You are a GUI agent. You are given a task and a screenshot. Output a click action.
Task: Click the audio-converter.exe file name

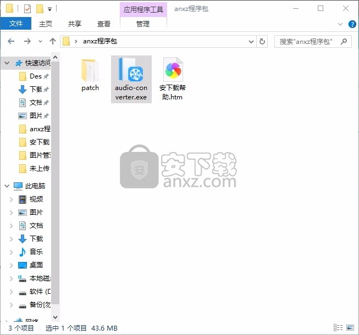[x=131, y=93]
